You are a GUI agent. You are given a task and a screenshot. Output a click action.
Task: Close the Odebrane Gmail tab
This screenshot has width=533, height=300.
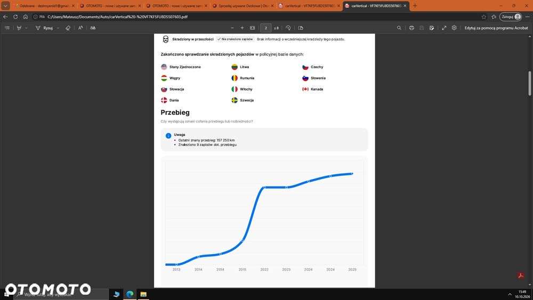(x=73, y=6)
